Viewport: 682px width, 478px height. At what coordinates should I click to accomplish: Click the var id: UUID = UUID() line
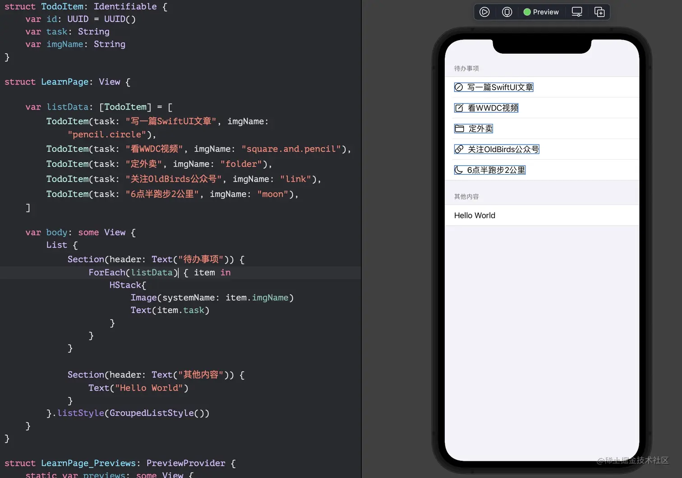pyautogui.click(x=81, y=19)
